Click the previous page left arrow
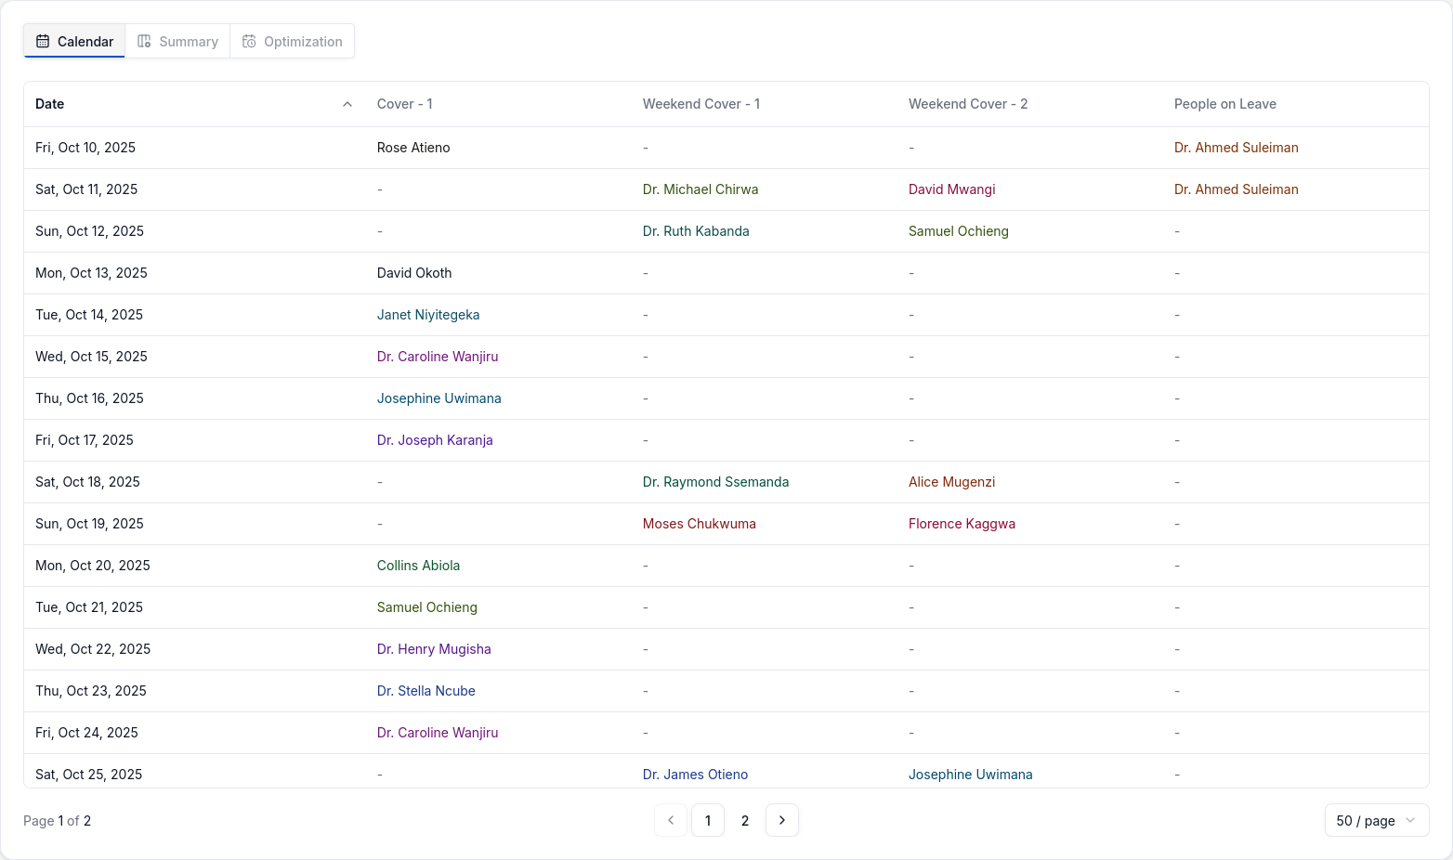The height and width of the screenshot is (860, 1453). [671, 820]
